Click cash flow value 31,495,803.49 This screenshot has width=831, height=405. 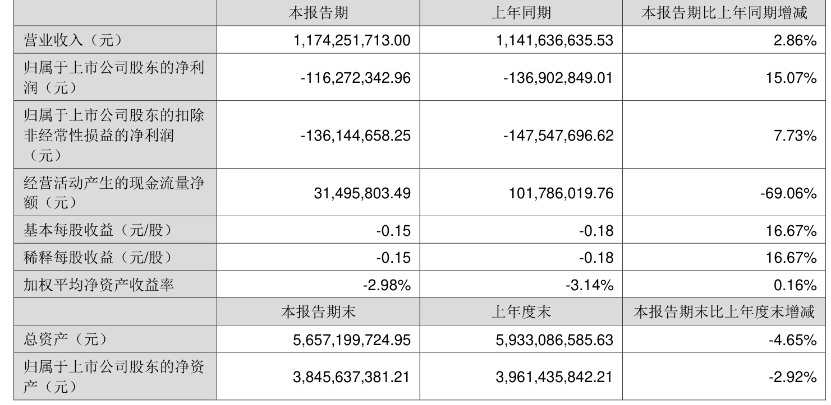pyautogui.click(x=362, y=193)
